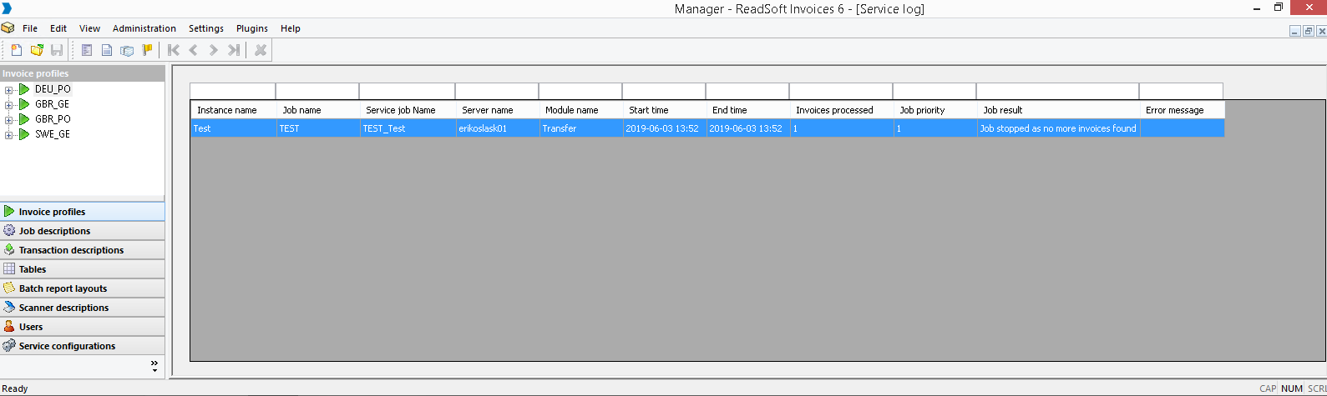Image resolution: width=1327 pixels, height=396 pixels.
Task: Sort by Error message column header
Action: click(x=1182, y=110)
